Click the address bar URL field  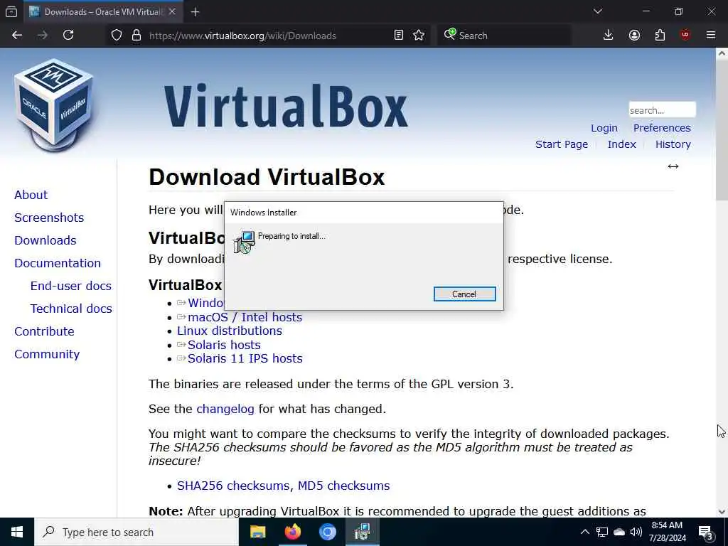(242, 36)
